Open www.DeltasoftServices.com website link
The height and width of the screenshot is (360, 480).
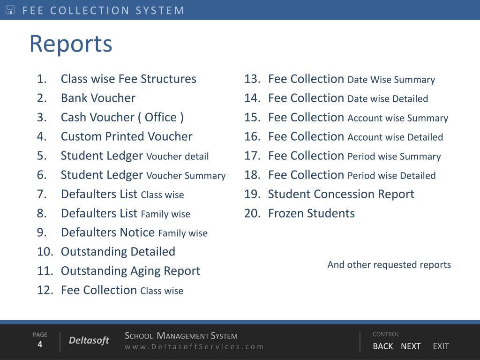[194, 347]
